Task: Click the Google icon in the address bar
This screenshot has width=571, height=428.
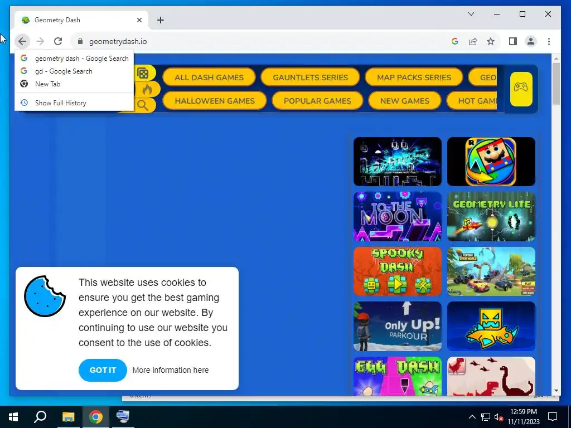Action: click(455, 41)
